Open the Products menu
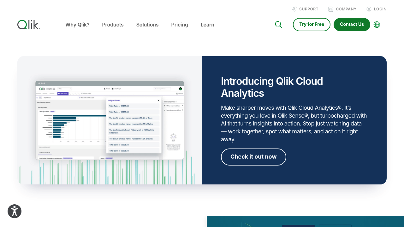Image resolution: width=404 pixels, height=227 pixels. pyautogui.click(x=113, y=25)
